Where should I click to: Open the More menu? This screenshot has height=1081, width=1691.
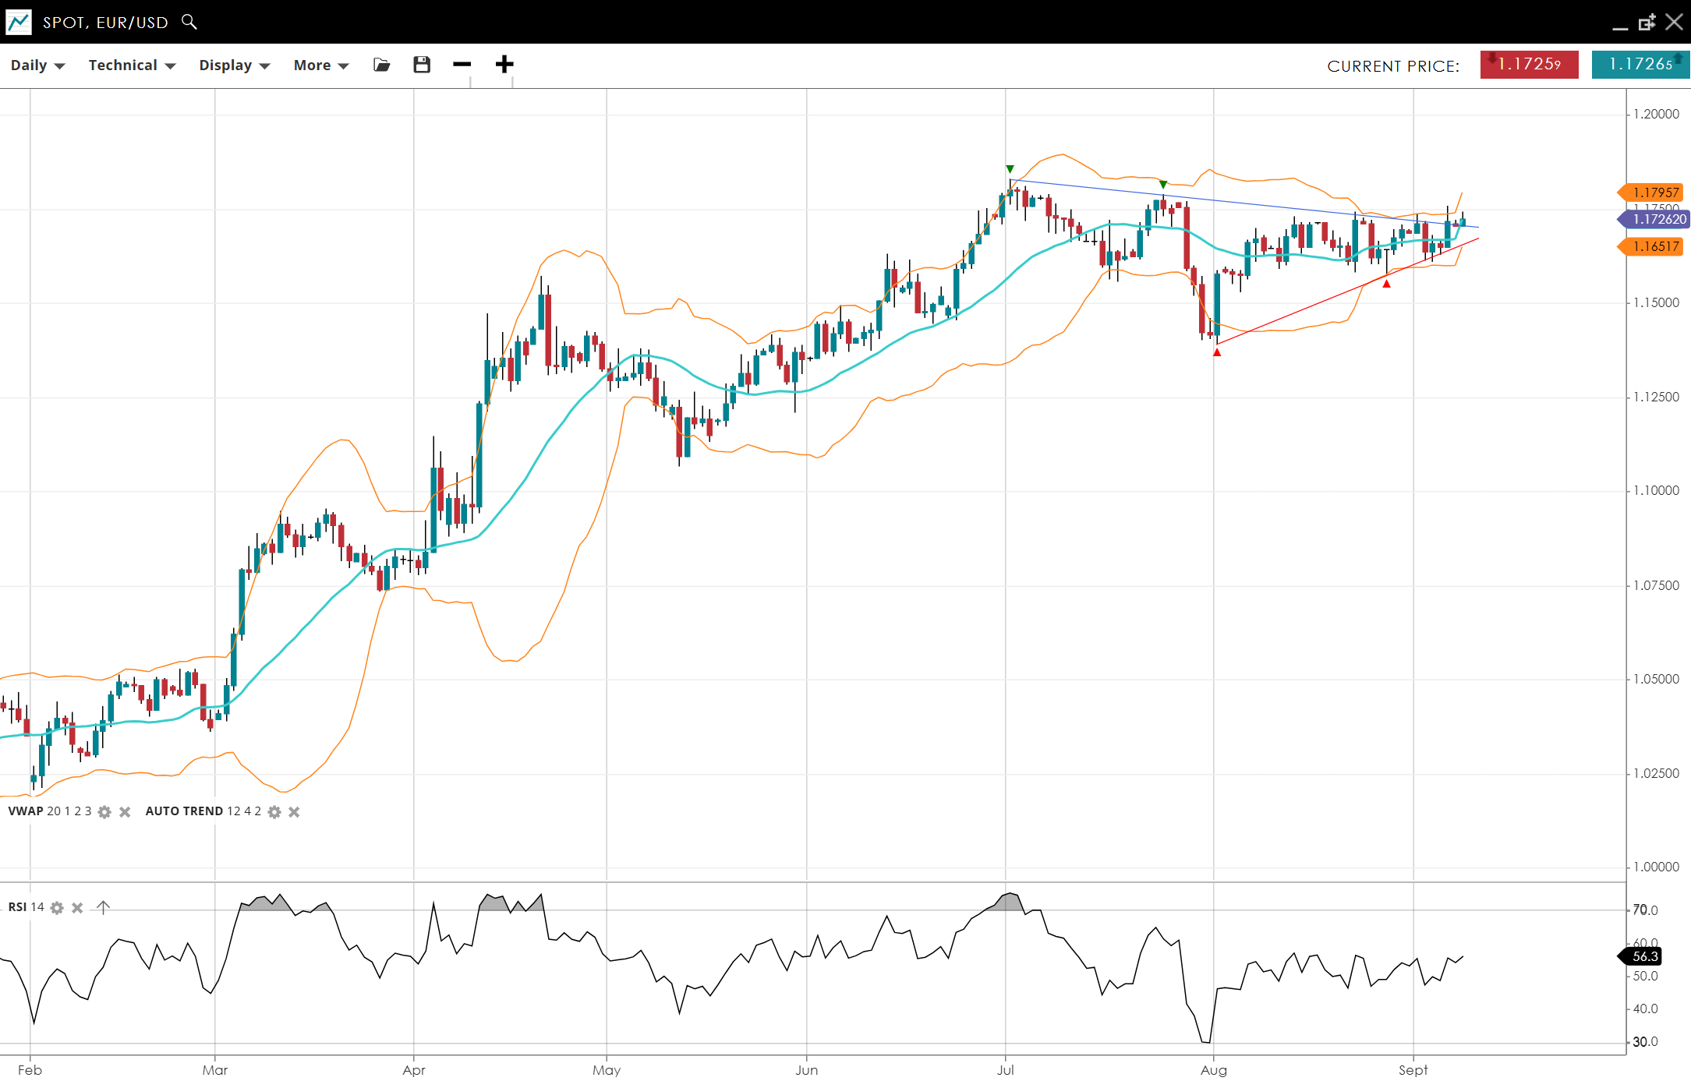(x=320, y=65)
